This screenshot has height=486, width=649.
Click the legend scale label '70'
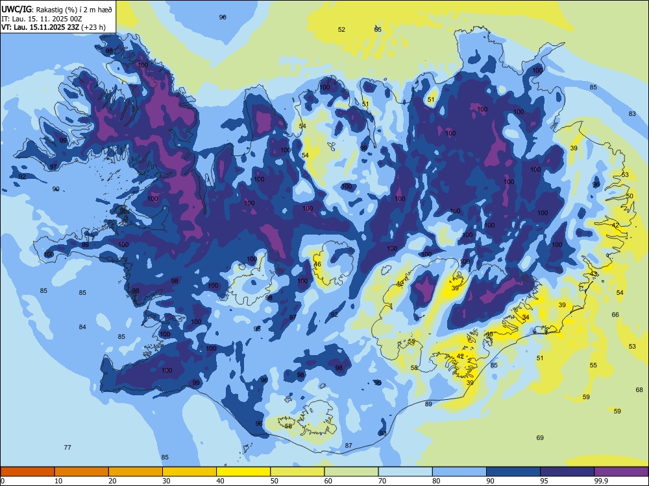(382, 481)
